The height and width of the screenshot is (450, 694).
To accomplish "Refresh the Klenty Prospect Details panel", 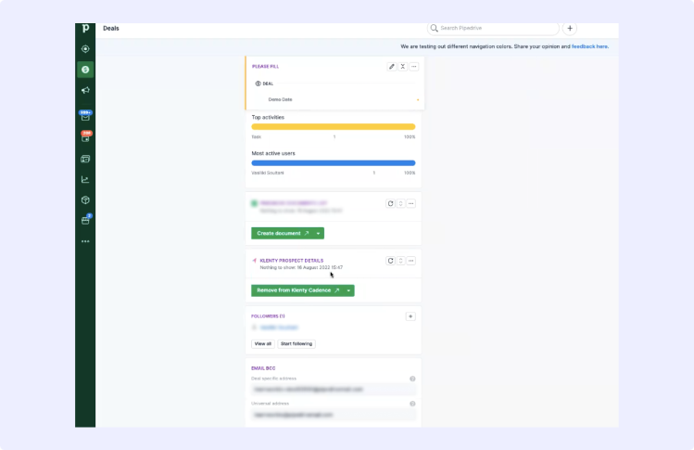I will 390,261.
